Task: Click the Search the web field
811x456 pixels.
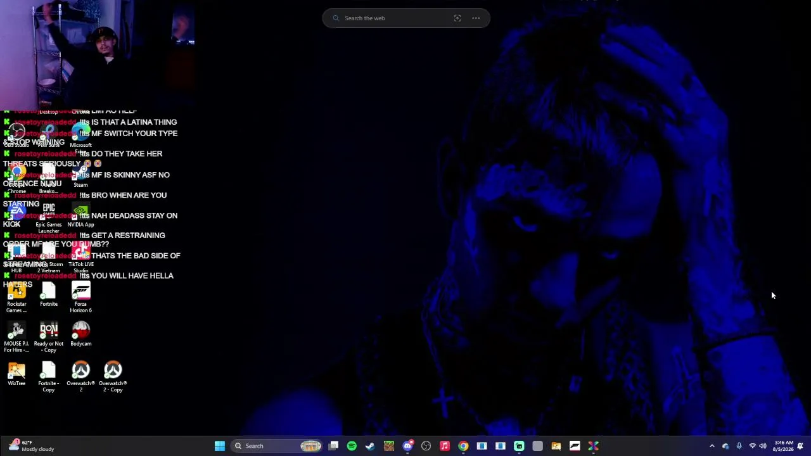Action: tap(405, 18)
